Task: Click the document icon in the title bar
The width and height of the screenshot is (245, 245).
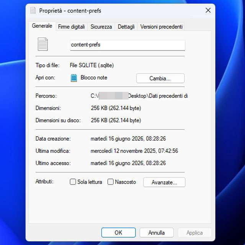Action: [x=33, y=10]
